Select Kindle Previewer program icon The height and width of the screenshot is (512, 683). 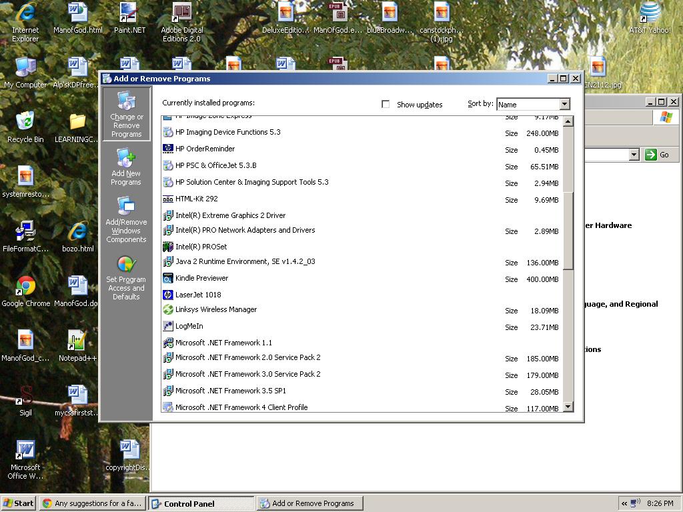[167, 278]
